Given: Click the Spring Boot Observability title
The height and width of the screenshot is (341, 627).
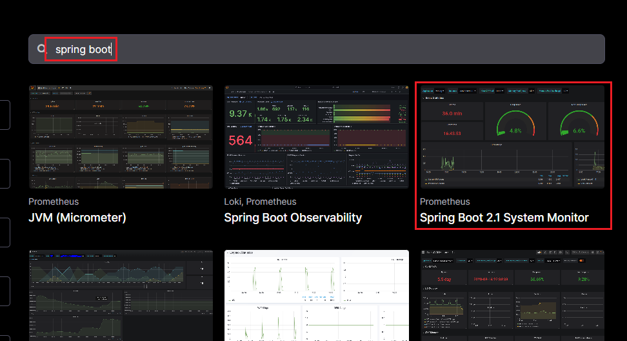Looking at the screenshot, I should point(293,218).
